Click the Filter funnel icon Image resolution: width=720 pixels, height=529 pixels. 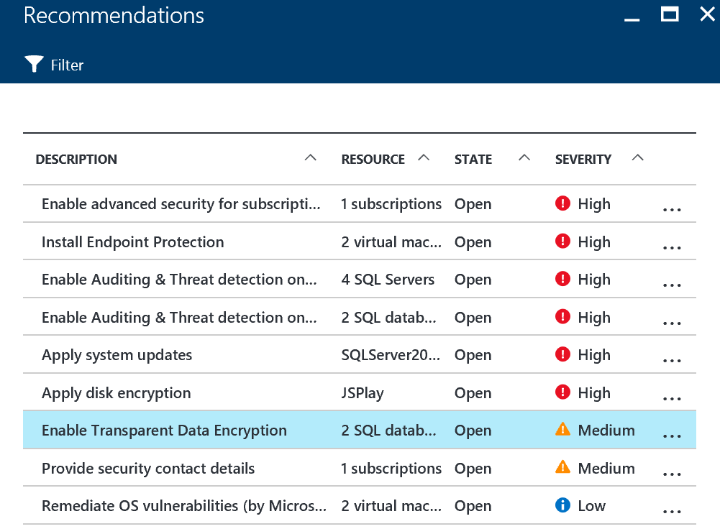pyautogui.click(x=34, y=65)
